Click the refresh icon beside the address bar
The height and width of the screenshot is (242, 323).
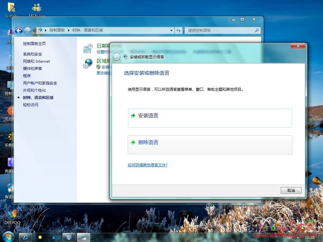(x=179, y=30)
